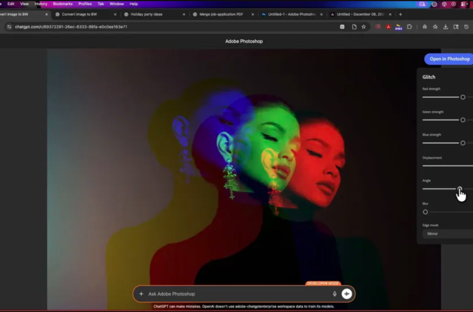Open the Edit menu in the menu bar
The width and height of the screenshot is (473, 312).
coord(10,3)
